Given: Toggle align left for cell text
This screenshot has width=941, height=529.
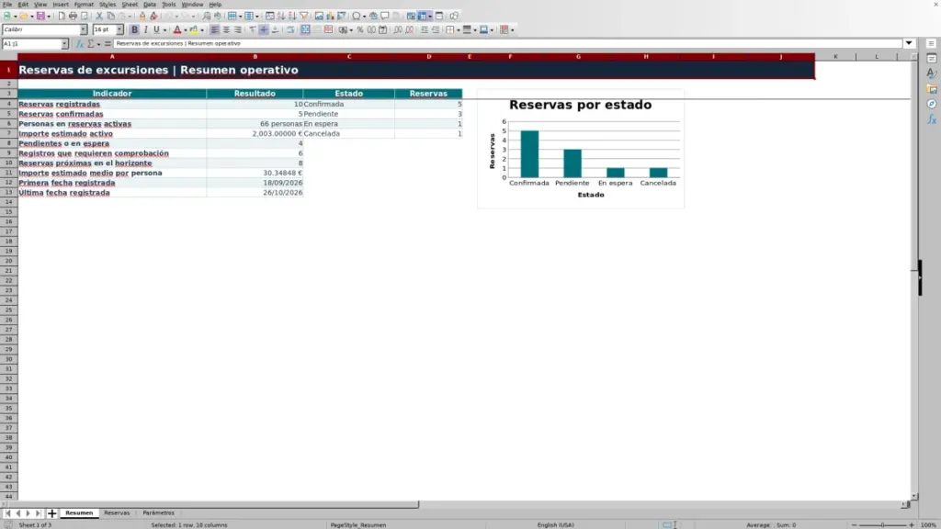Looking at the screenshot, I should click(214, 30).
